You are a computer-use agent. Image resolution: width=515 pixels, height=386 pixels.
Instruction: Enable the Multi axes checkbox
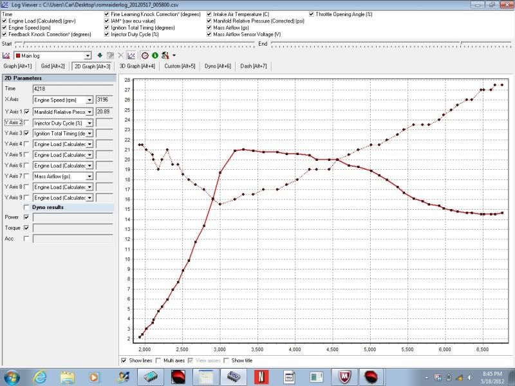158,360
